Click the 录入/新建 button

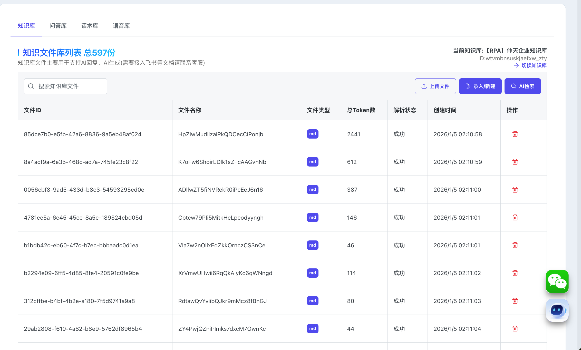480,86
